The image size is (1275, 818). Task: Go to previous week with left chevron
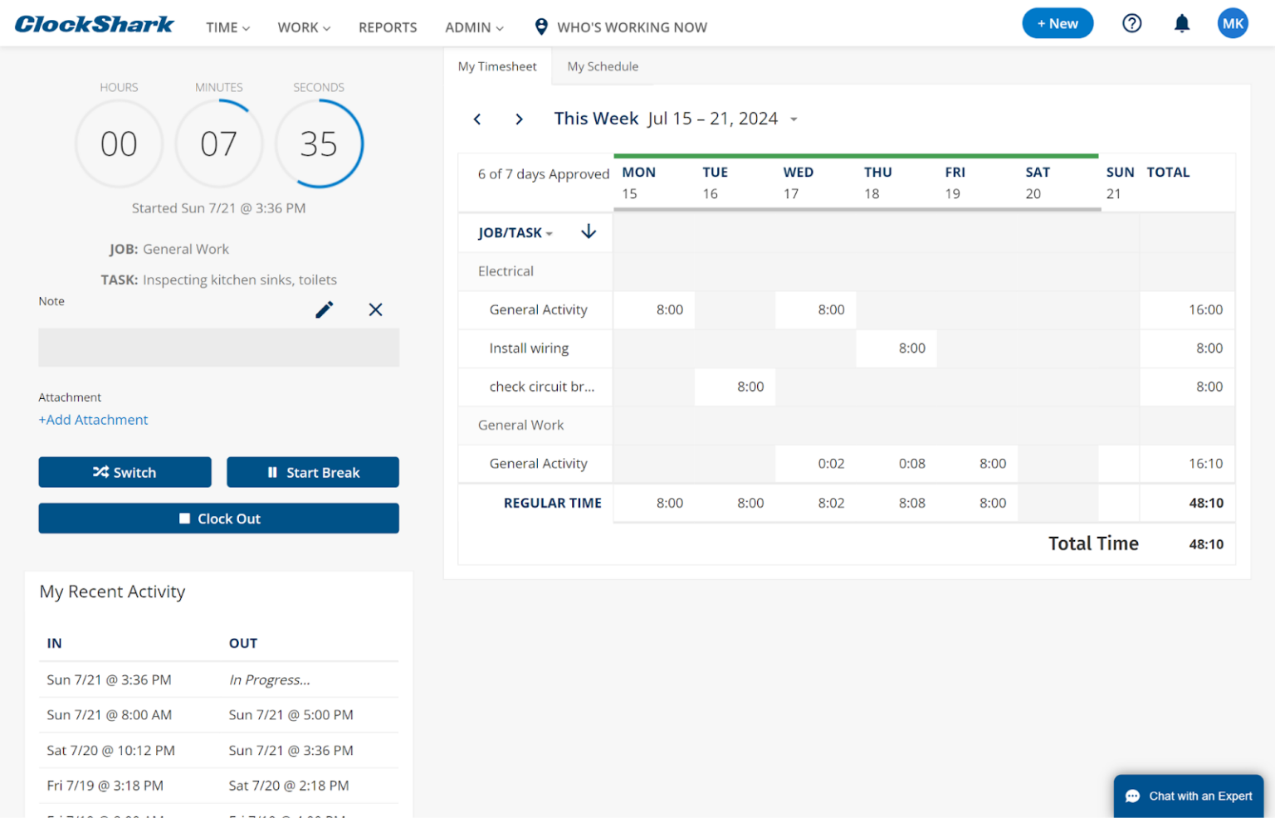coord(477,119)
